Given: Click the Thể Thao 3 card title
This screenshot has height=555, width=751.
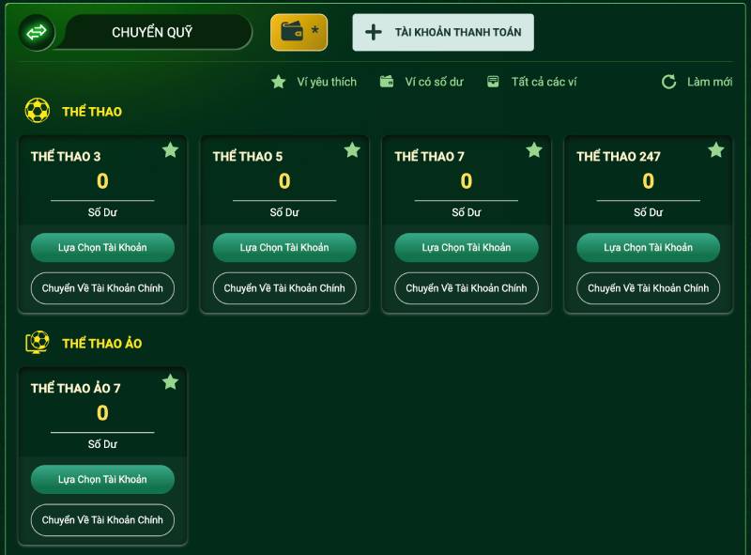Looking at the screenshot, I should (x=66, y=156).
